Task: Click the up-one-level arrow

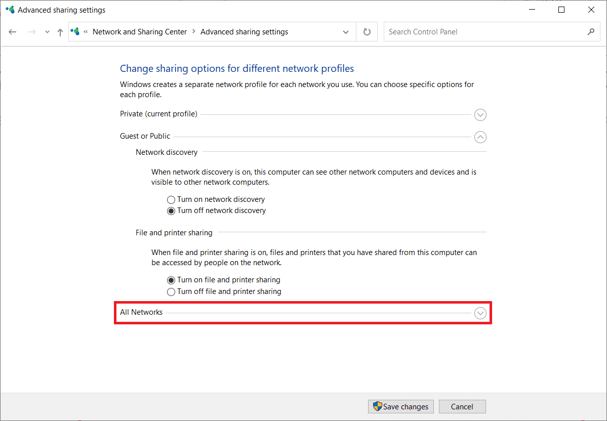Action: 60,31
